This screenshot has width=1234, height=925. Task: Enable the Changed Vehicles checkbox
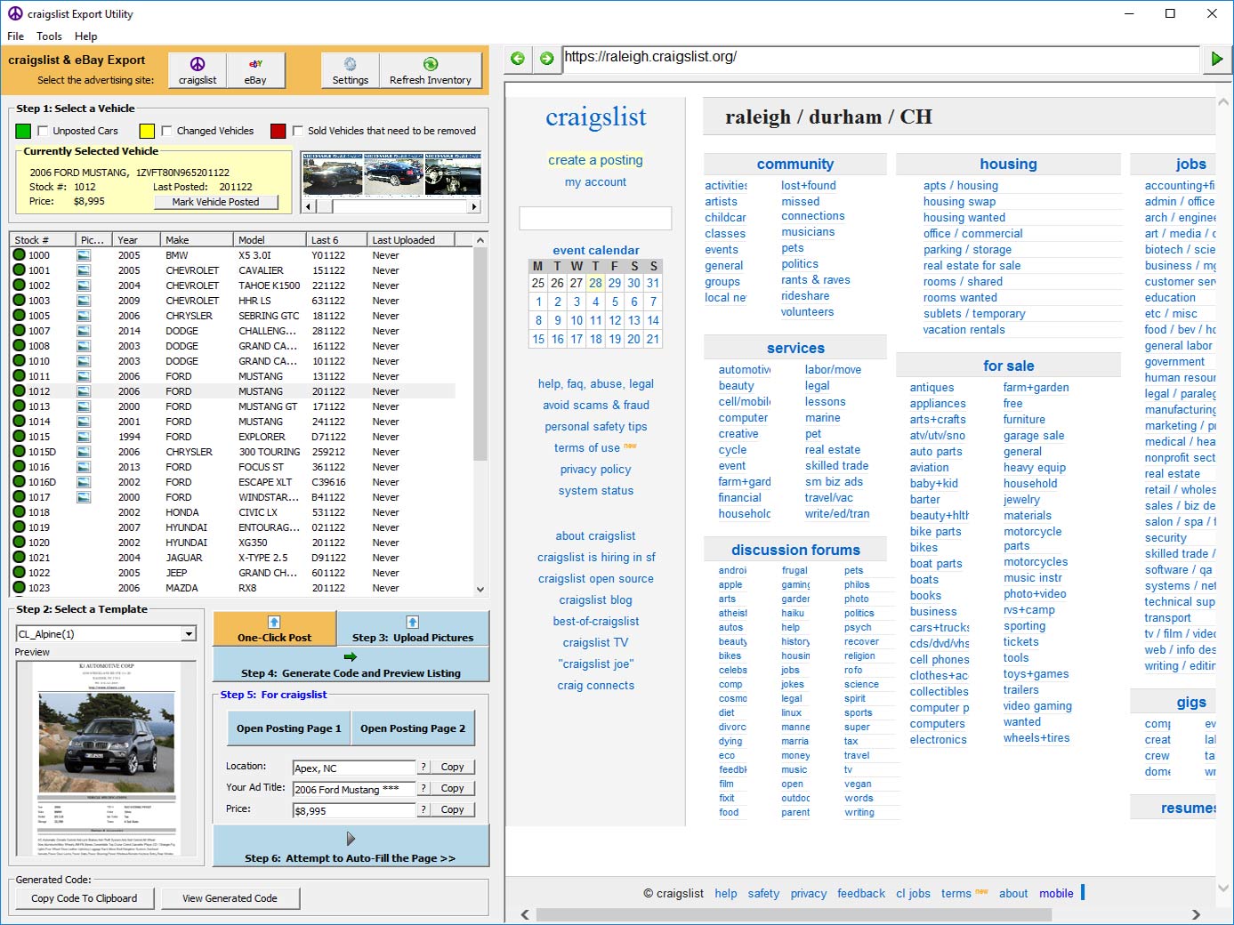(x=166, y=131)
